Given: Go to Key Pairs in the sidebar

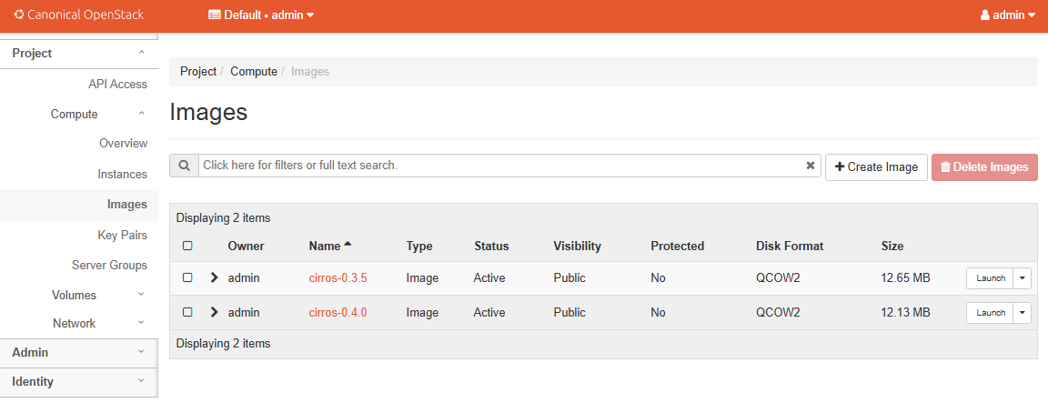Looking at the screenshot, I should tap(122, 235).
